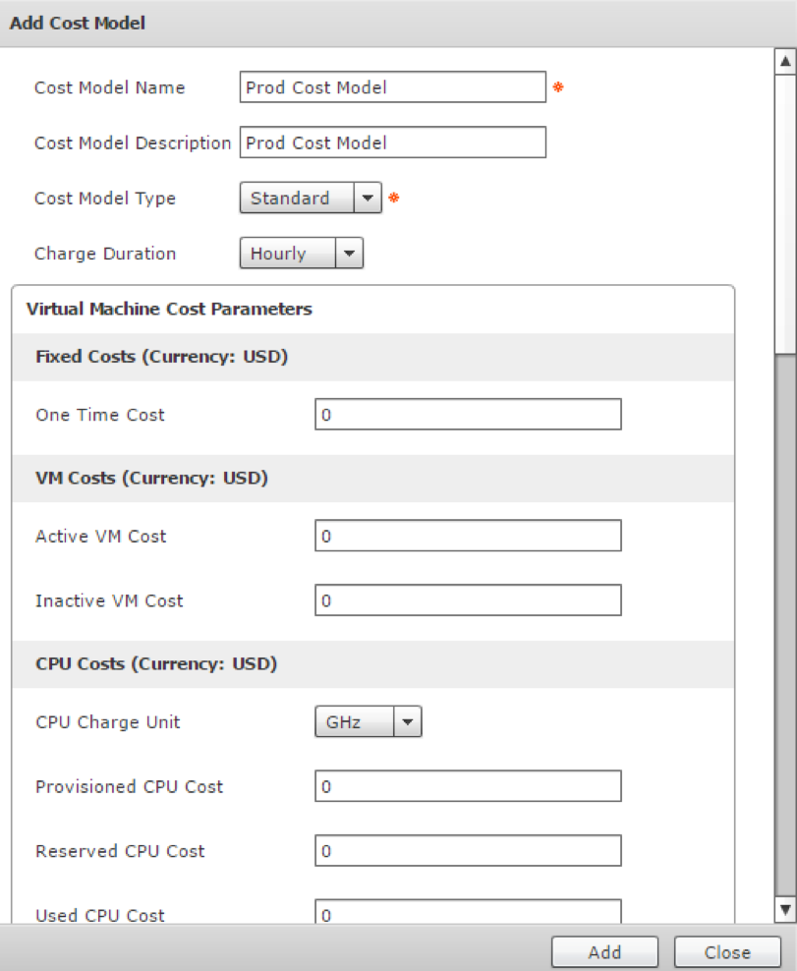Click the Cost Model Name input field
Screen dimensions: 797x971
pyautogui.click(x=392, y=87)
